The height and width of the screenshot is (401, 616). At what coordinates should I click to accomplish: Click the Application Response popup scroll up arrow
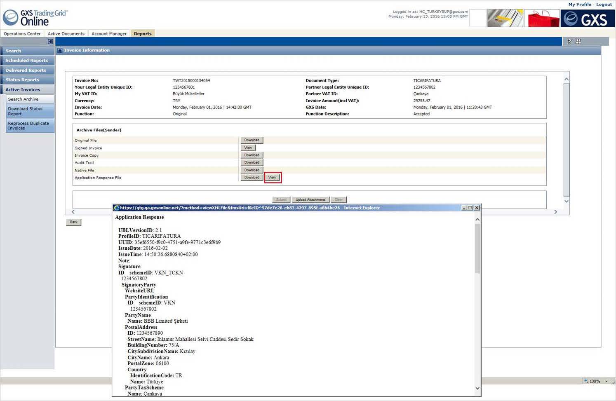[x=477, y=220]
